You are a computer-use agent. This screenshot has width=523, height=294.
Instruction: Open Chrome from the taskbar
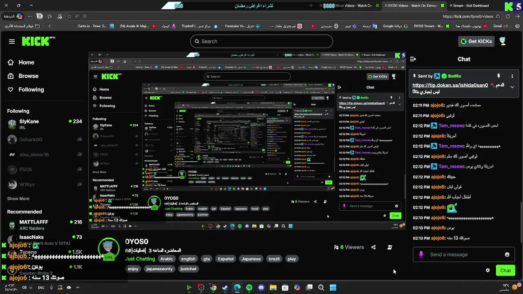pyautogui.click(x=213, y=287)
